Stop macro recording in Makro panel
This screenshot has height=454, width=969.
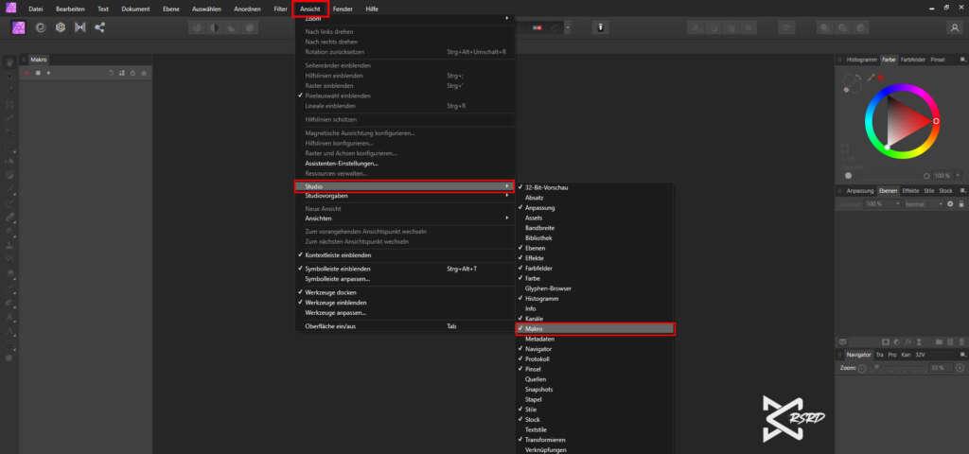(37, 73)
